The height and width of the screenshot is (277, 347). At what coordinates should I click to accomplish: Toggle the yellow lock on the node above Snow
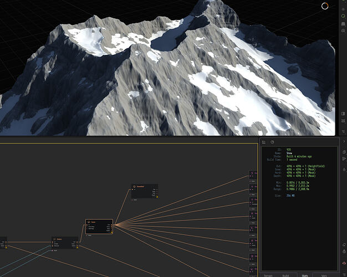157,197
